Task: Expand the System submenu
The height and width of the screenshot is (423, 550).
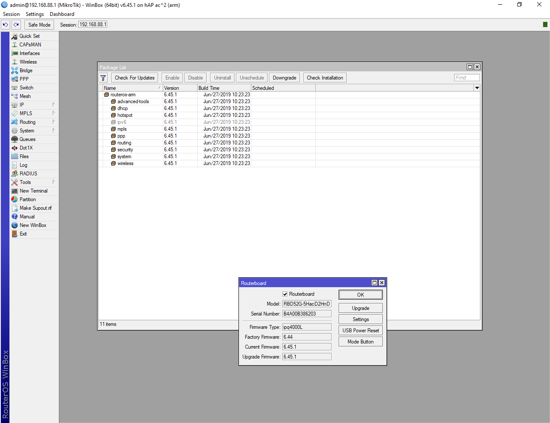Action: coord(54,131)
